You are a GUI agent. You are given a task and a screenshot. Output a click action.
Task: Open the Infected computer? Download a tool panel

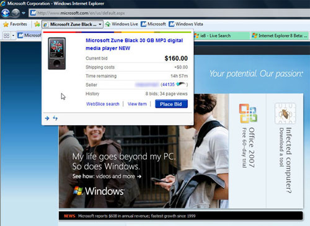pyautogui.click(x=285, y=150)
